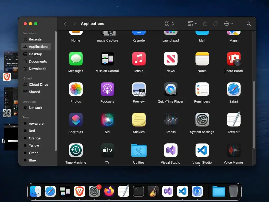
Task: Select the Orange tag in sidebar
Action: coord(36,138)
